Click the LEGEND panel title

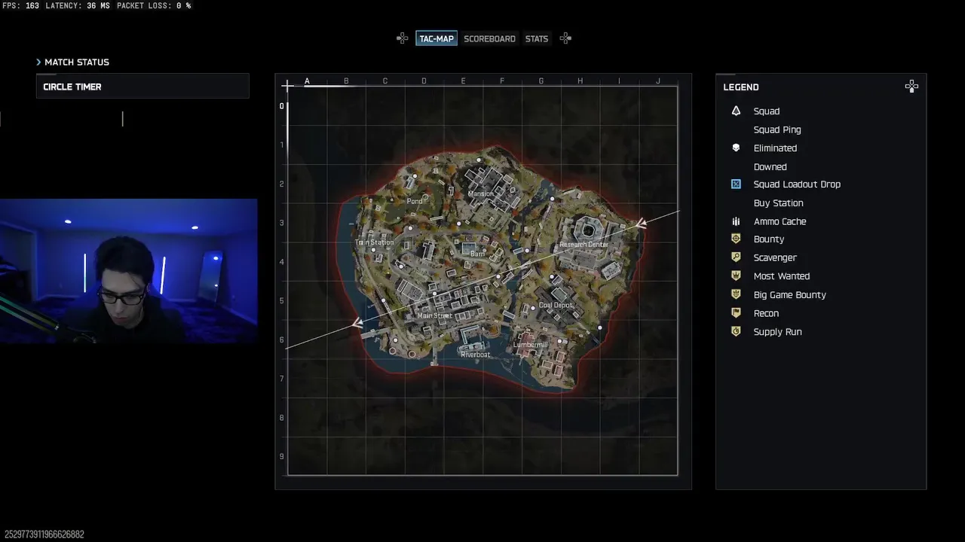click(x=741, y=87)
